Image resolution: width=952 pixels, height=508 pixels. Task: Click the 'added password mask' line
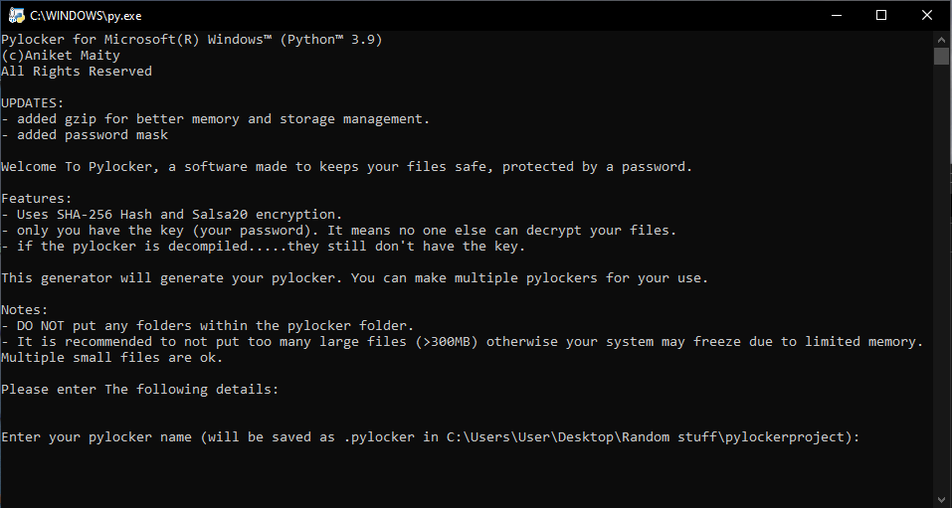(x=85, y=135)
